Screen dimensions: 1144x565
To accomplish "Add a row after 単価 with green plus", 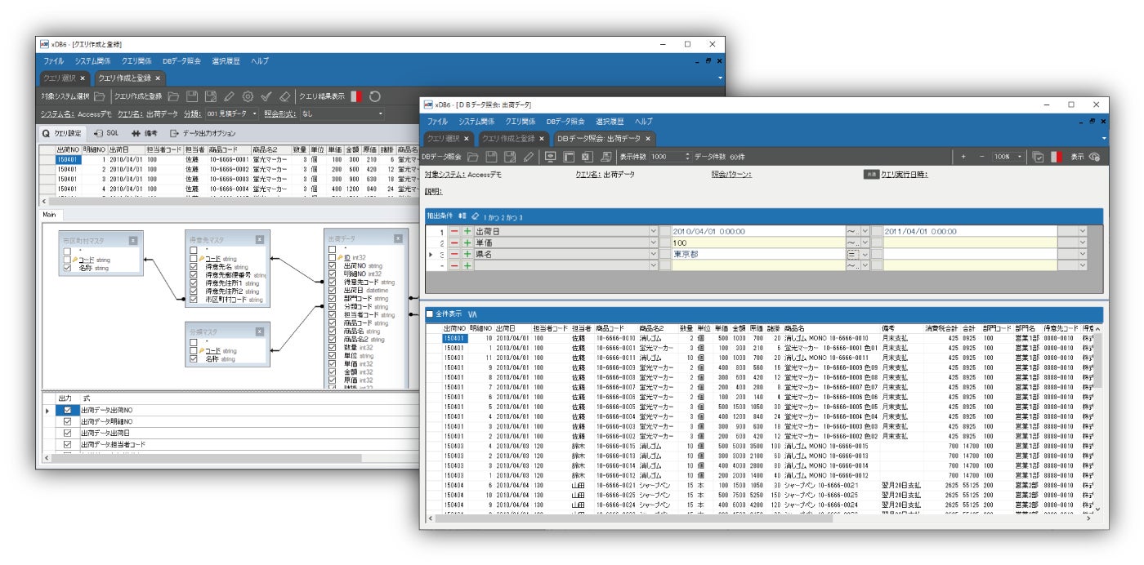I will click(x=467, y=243).
